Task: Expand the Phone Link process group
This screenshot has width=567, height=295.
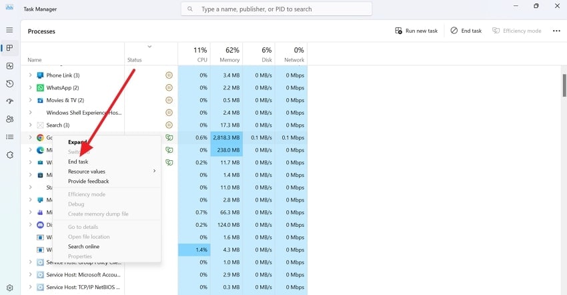Action: coord(31,75)
